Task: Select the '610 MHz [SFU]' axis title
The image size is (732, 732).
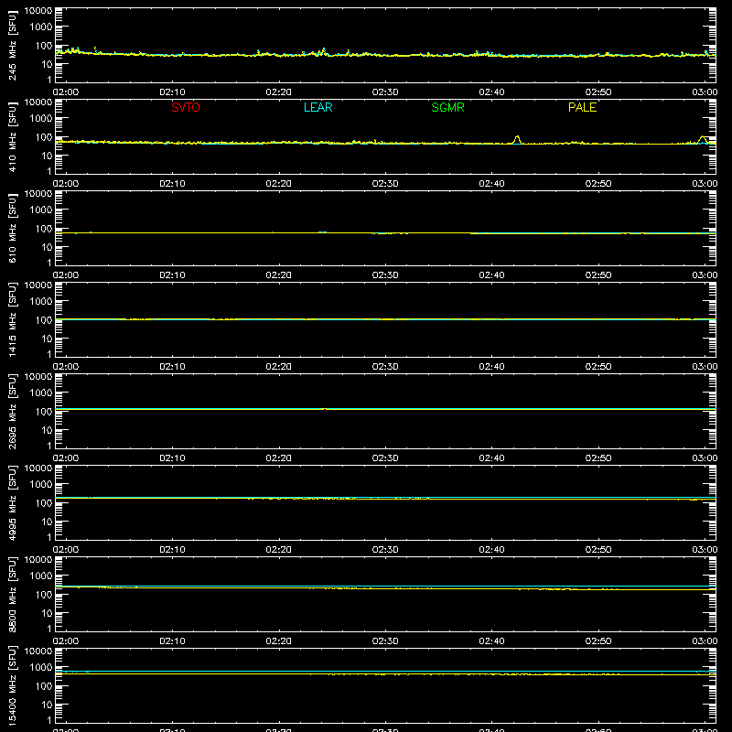Action: [x=12, y=228]
